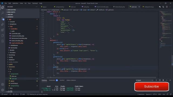Close the user.vue editor tab
Screen dimensions: 173x97
click(139, 7)
